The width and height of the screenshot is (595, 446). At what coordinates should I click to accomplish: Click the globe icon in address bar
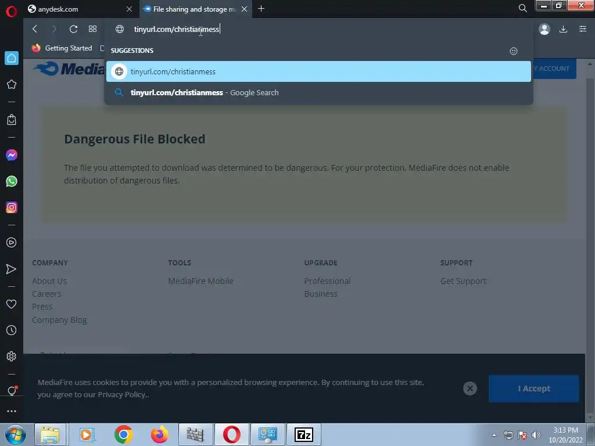[120, 29]
